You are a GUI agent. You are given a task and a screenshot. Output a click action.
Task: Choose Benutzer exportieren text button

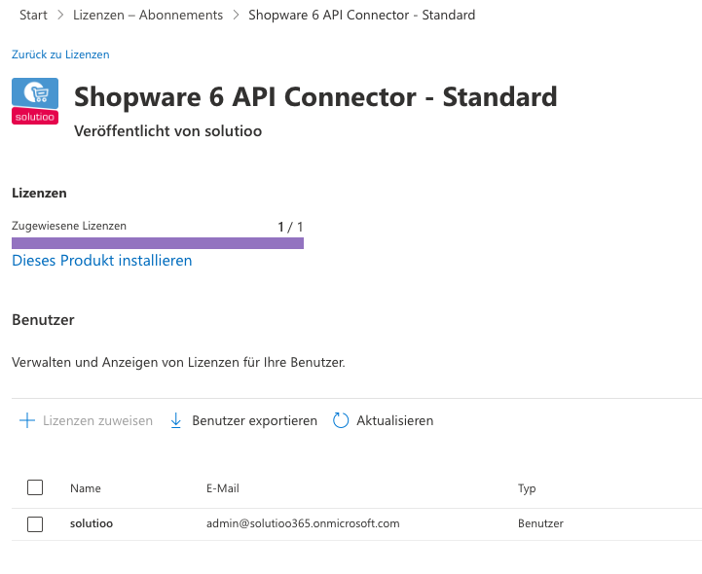[x=254, y=420]
